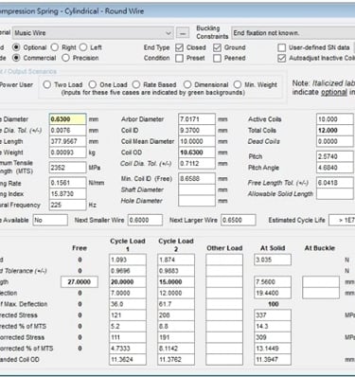Click Cycle Load 1 expanded coil OD 11.3624

(x=128, y=359)
